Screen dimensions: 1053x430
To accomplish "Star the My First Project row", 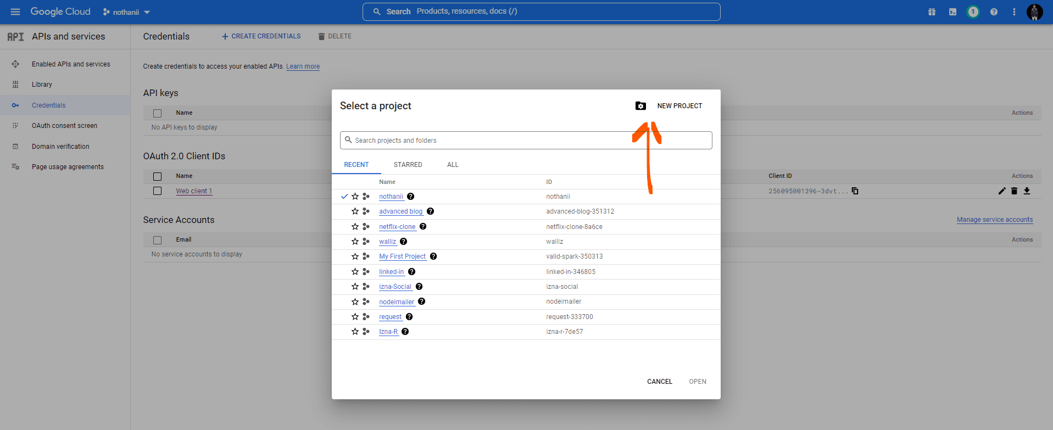I will click(355, 256).
